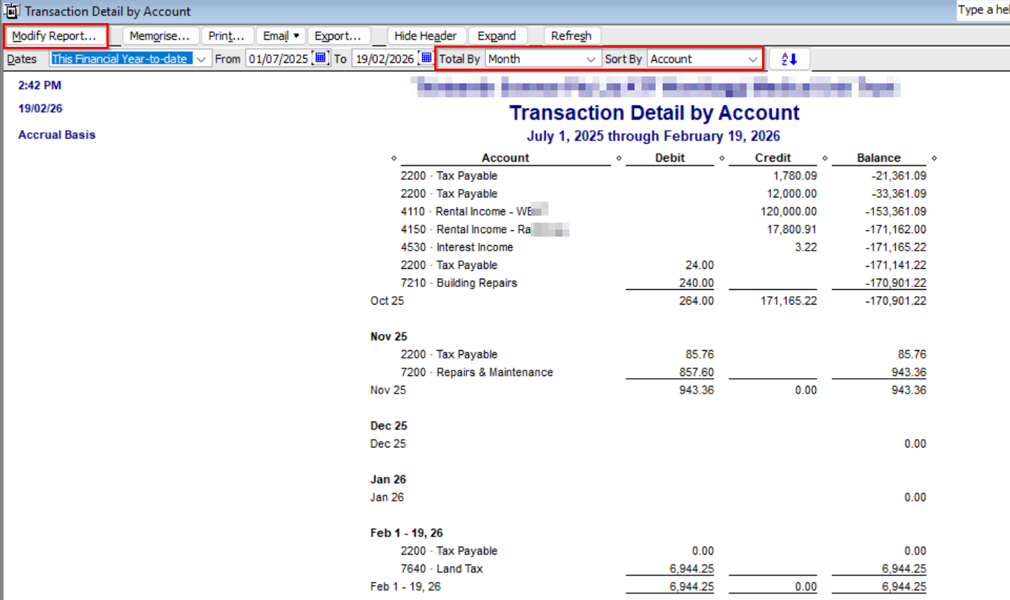Select the 4530 Interest Income row
1010x600 pixels.
pyautogui.click(x=663, y=247)
